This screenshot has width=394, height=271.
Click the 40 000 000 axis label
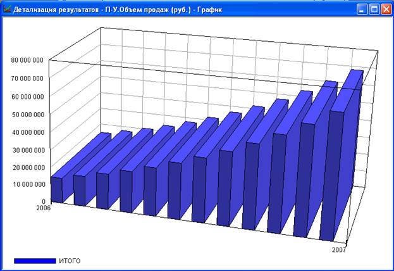(28, 132)
